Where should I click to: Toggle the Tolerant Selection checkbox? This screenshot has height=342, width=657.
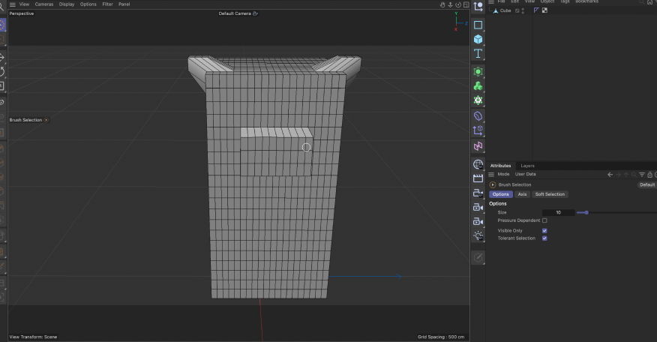click(544, 238)
